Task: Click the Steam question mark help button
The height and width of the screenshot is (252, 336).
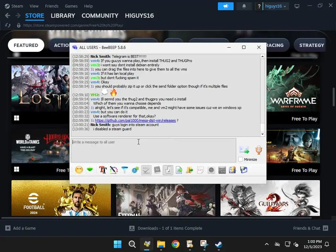Action: click(x=259, y=6)
